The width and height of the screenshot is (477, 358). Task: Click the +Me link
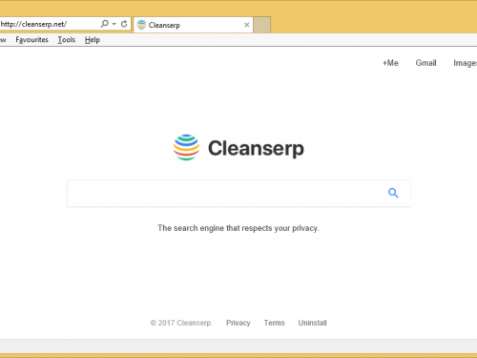click(390, 63)
